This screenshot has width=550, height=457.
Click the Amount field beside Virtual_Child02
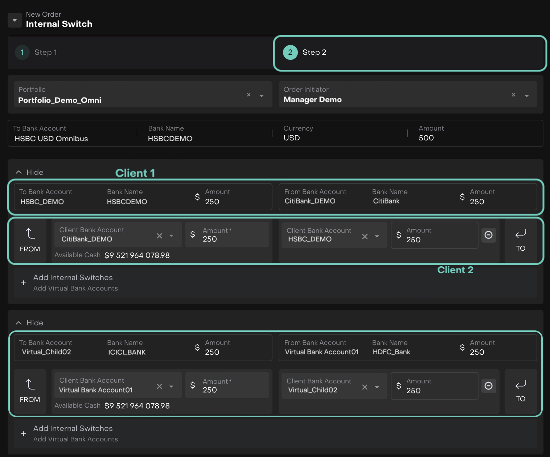[434, 386]
